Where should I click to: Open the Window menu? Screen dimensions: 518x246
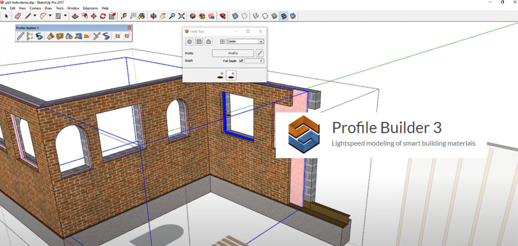pyautogui.click(x=73, y=8)
